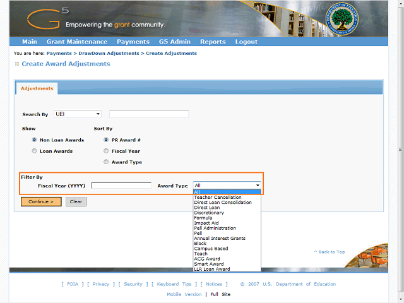
Task: Choose Fiscal Year sort option
Action: (106, 151)
